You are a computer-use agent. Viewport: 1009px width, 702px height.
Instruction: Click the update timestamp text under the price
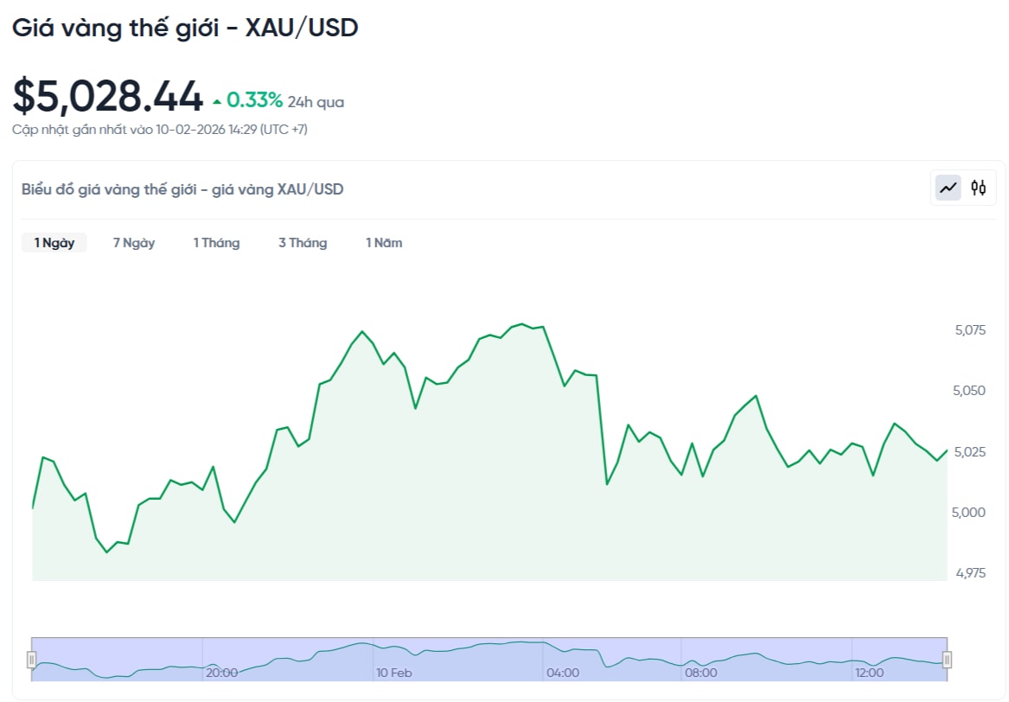pyautogui.click(x=158, y=130)
